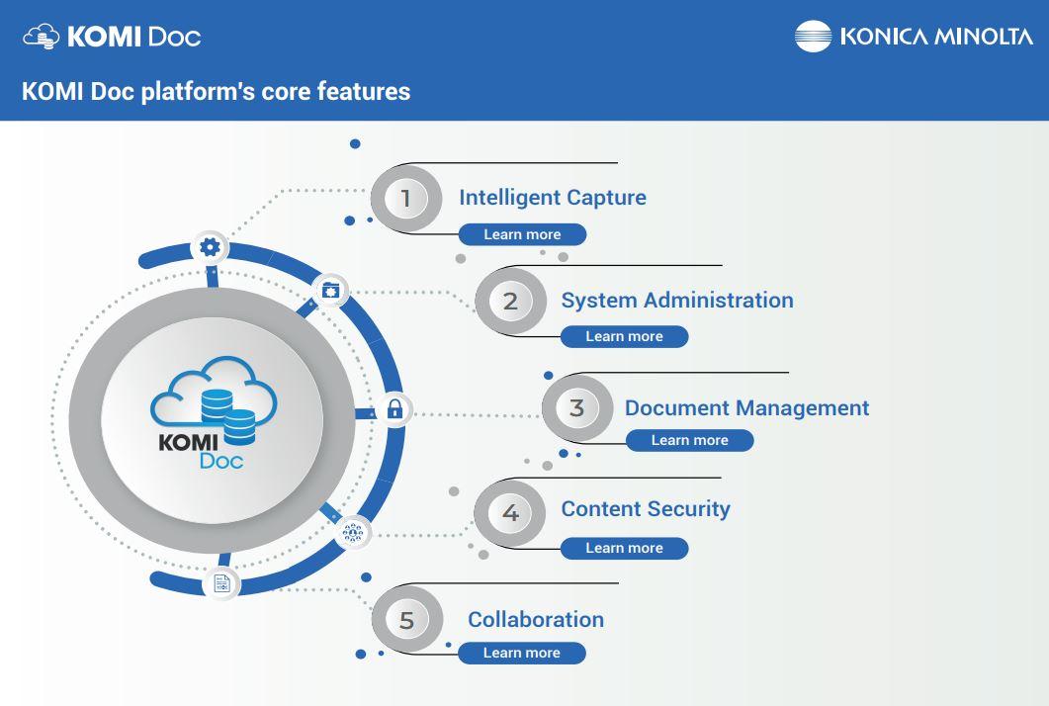Click the people network icon on ring
The height and width of the screenshot is (706, 1049).
pos(353,533)
